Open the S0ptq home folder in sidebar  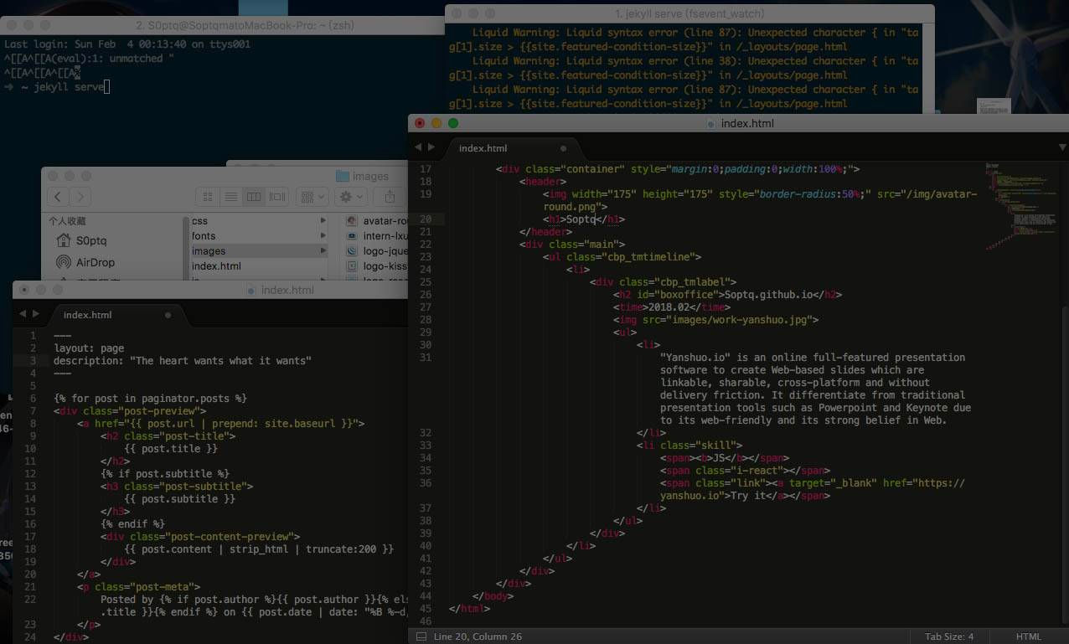90,240
